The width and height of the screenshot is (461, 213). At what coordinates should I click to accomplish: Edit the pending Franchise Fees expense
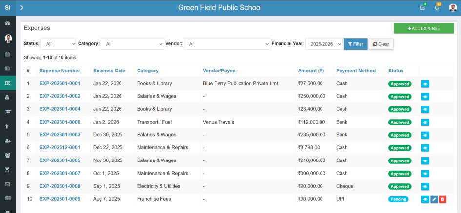(x=434, y=199)
